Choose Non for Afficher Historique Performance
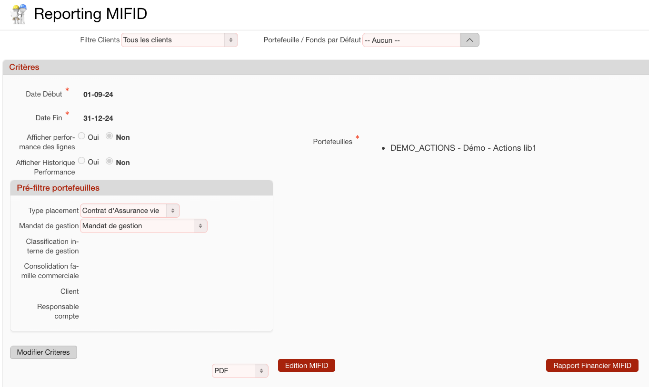 pyautogui.click(x=110, y=162)
